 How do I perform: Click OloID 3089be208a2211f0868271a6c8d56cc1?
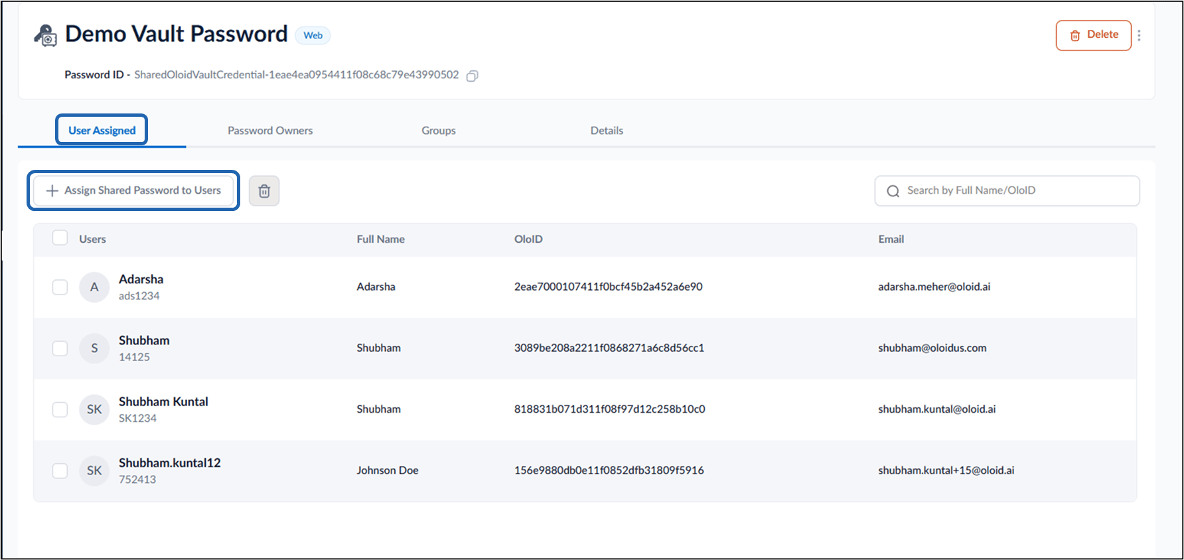tap(609, 348)
